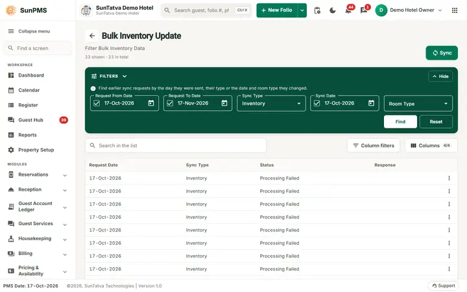Click the filter info icon
This screenshot has height=292, width=467.
tap(93, 88)
